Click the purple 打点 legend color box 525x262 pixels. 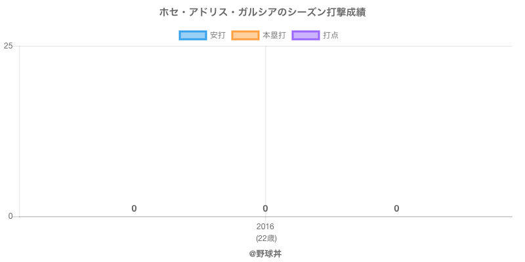tap(305, 35)
